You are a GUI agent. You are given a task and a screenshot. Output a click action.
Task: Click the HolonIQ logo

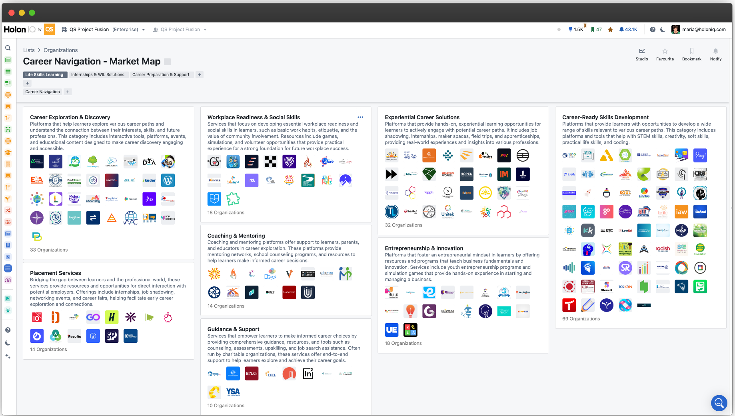[19, 30]
